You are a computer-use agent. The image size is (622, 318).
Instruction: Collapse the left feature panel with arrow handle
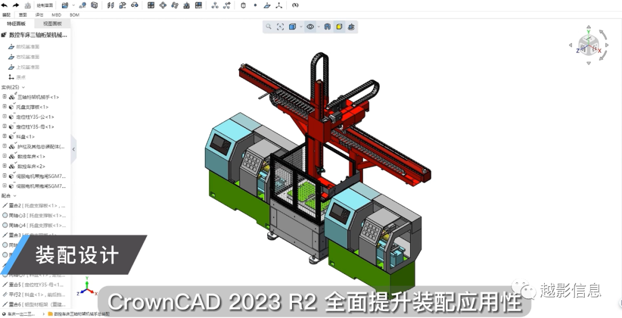click(73, 149)
